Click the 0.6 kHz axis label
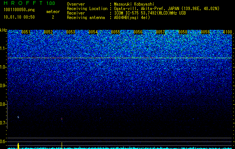 (x=3, y=142)
